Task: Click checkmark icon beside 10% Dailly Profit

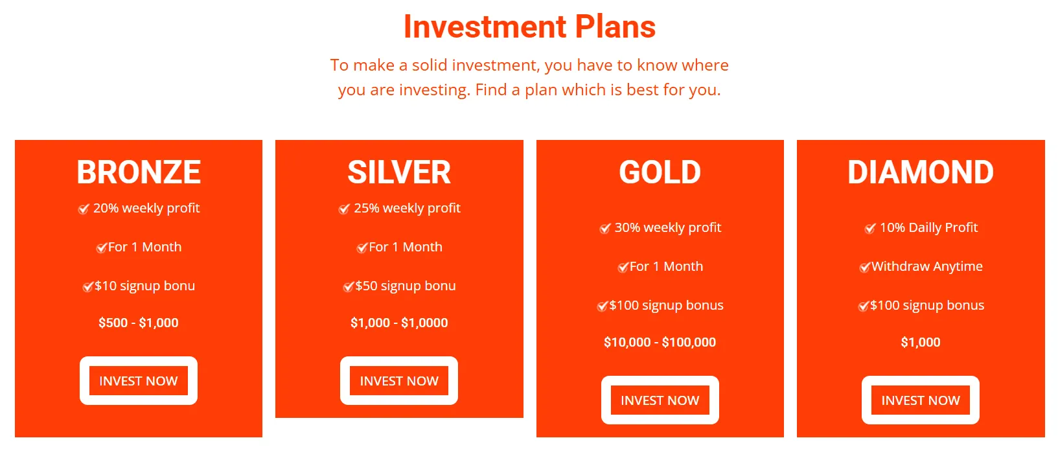Action: [870, 228]
